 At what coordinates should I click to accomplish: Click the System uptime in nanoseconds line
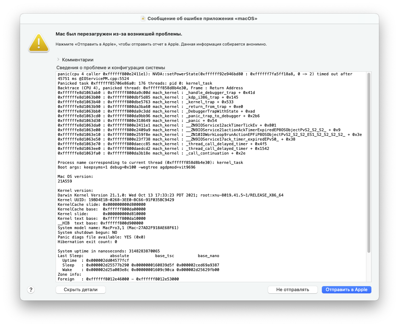click(109, 251)
